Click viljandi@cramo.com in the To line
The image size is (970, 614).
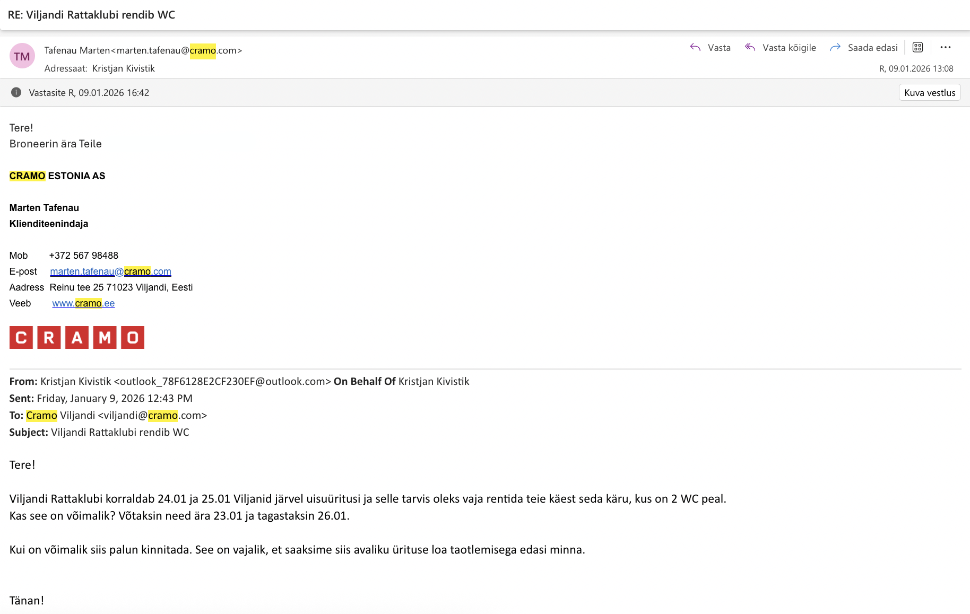pyautogui.click(x=152, y=416)
